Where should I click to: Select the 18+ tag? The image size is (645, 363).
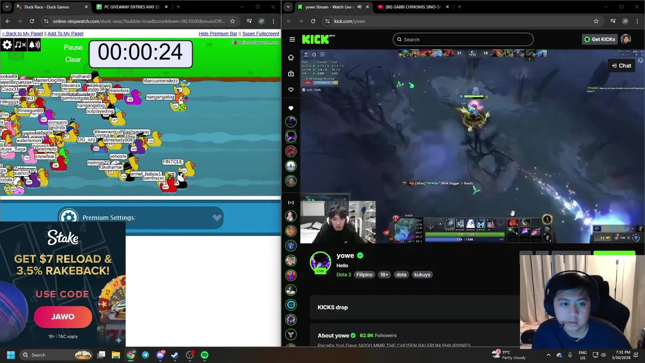pos(384,275)
